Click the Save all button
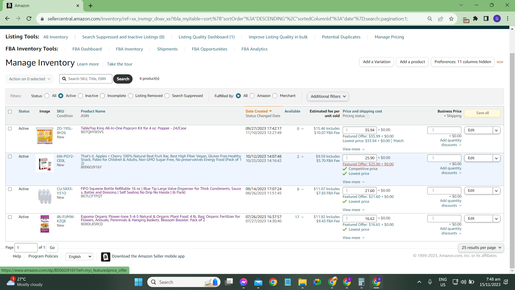Viewport: 515px width, 290px height. [482, 113]
